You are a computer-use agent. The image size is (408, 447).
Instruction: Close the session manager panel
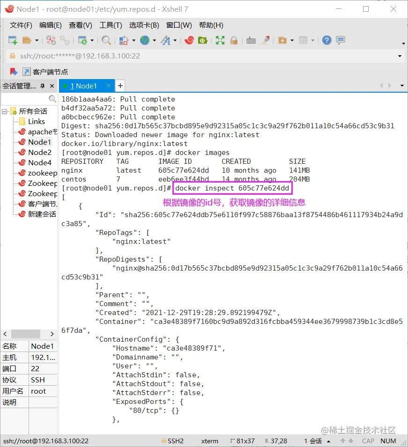click(x=52, y=86)
